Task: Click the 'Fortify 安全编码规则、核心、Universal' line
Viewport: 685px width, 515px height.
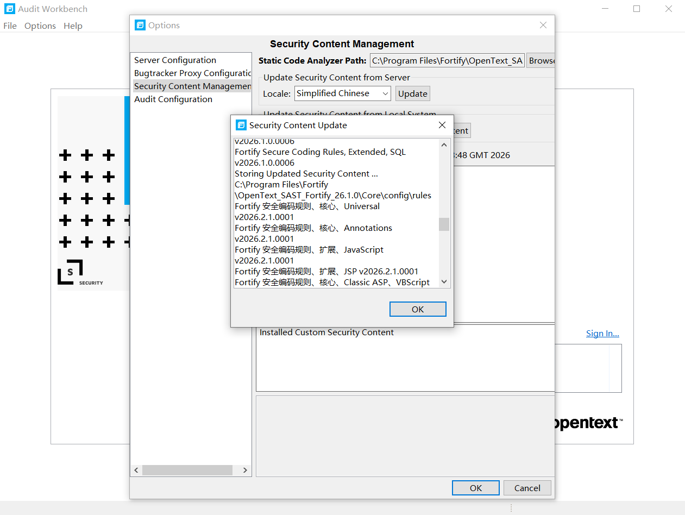Action: click(x=307, y=206)
